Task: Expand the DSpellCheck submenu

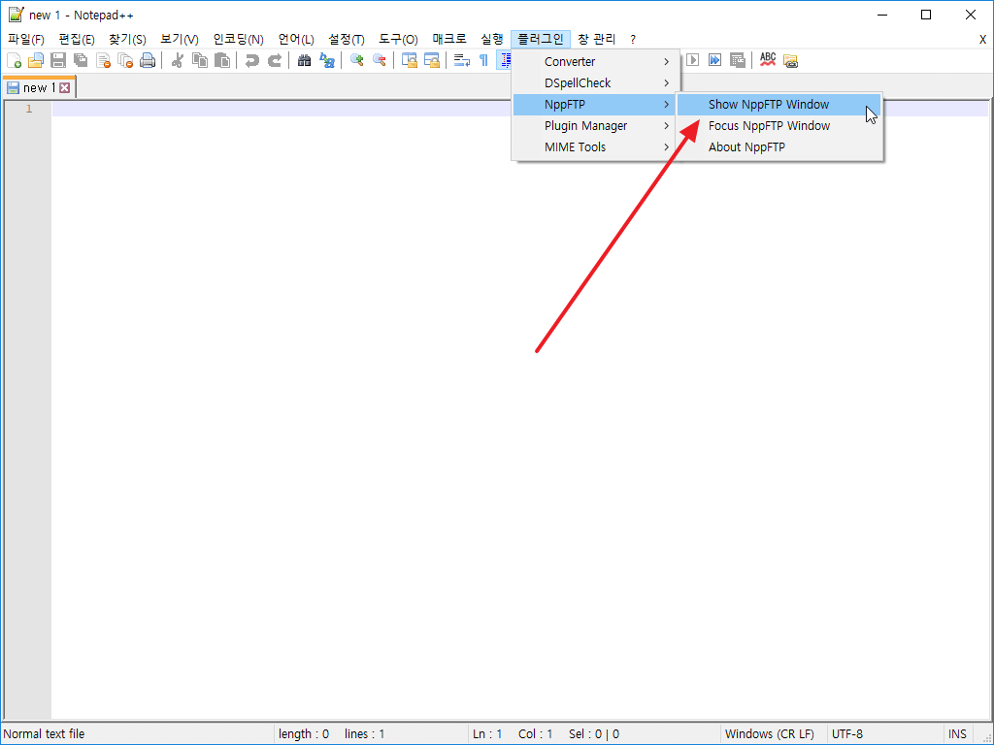Action: click(x=596, y=83)
